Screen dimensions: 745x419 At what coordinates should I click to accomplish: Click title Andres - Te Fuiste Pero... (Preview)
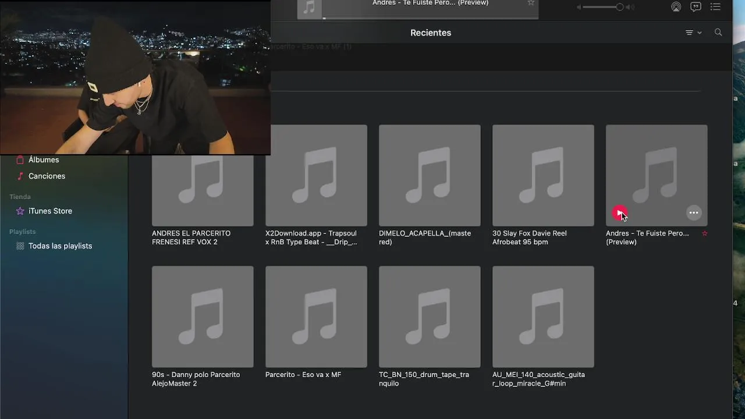pyautogui.click(x=647, y=237)
